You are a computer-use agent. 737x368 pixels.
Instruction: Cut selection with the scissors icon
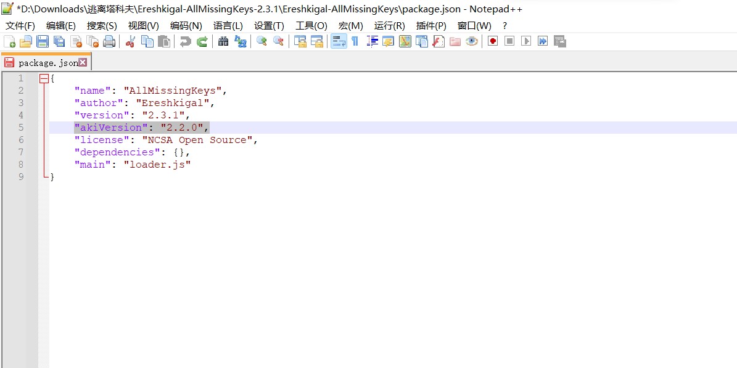[x=130, y=41]
